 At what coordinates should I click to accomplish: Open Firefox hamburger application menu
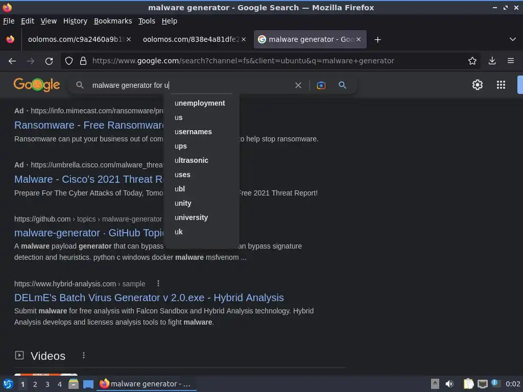(511, 61)
